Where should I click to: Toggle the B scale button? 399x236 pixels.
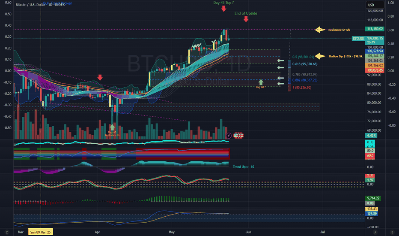coord(392,232)
